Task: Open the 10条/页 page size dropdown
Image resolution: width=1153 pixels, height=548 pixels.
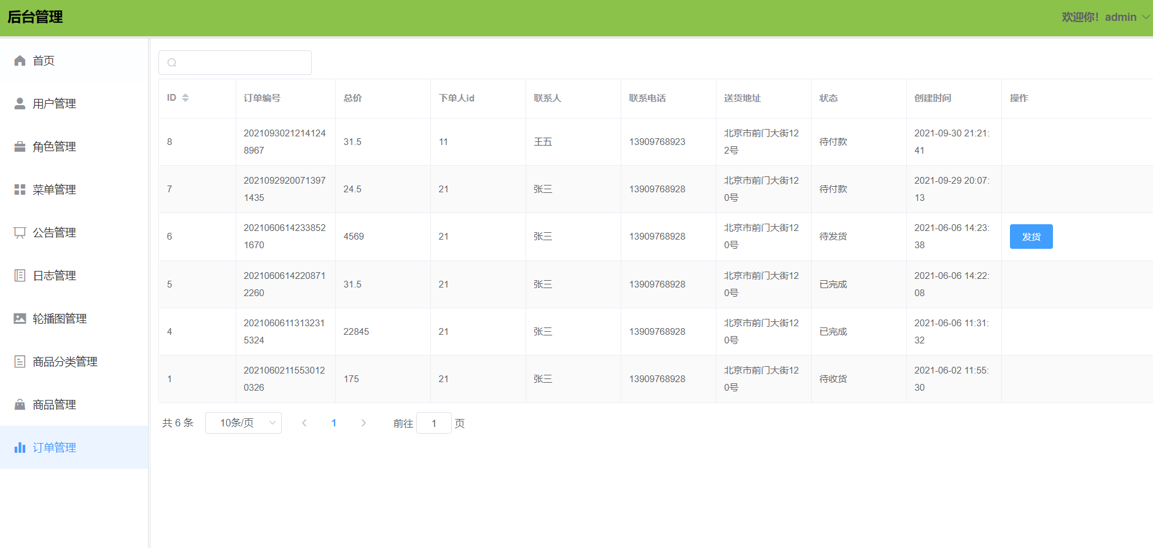Action: tap(243, 423)
